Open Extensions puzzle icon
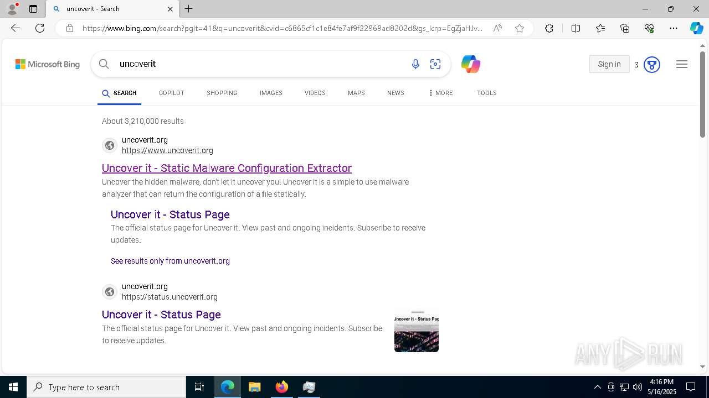 549,28
